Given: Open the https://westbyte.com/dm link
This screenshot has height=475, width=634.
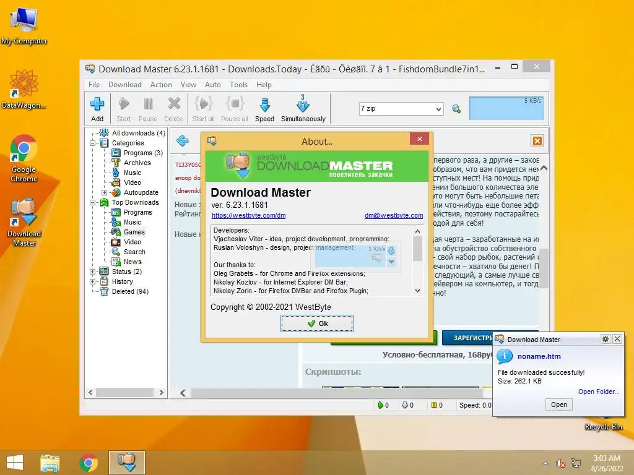Looking at the screenshot, I should [x=249, y=215].
